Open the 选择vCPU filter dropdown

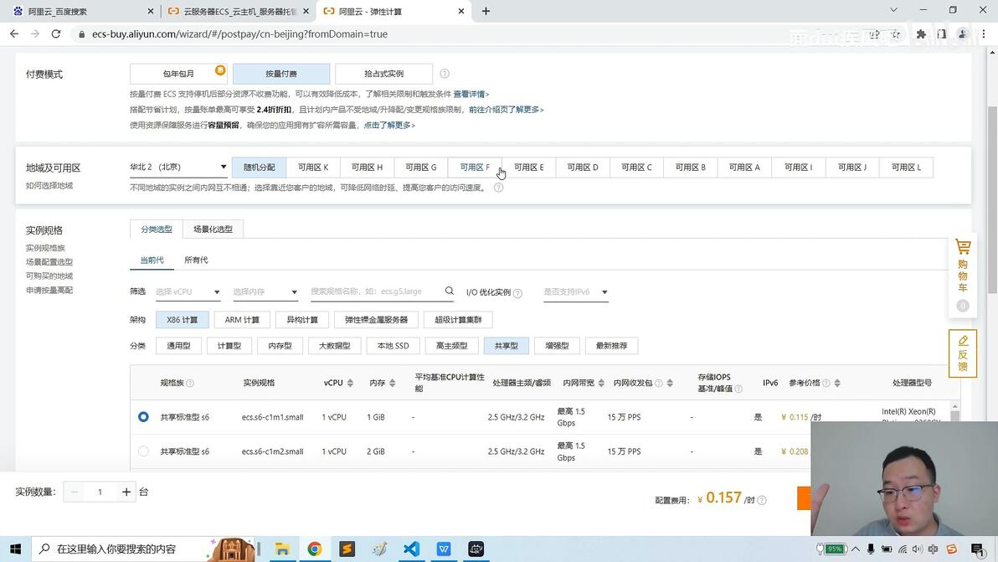point(188,291)
